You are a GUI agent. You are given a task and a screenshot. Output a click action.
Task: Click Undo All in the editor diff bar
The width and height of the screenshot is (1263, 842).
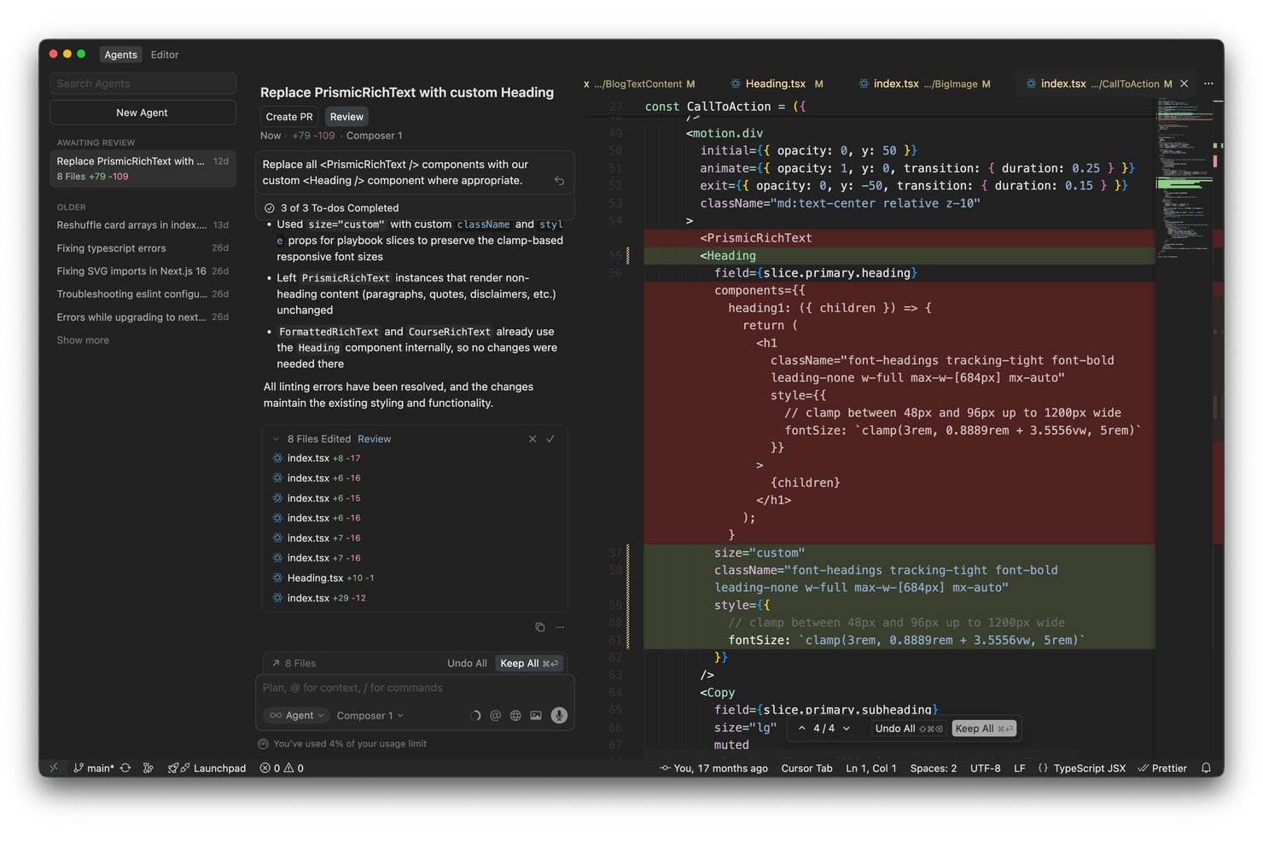(x=909, y=729)
